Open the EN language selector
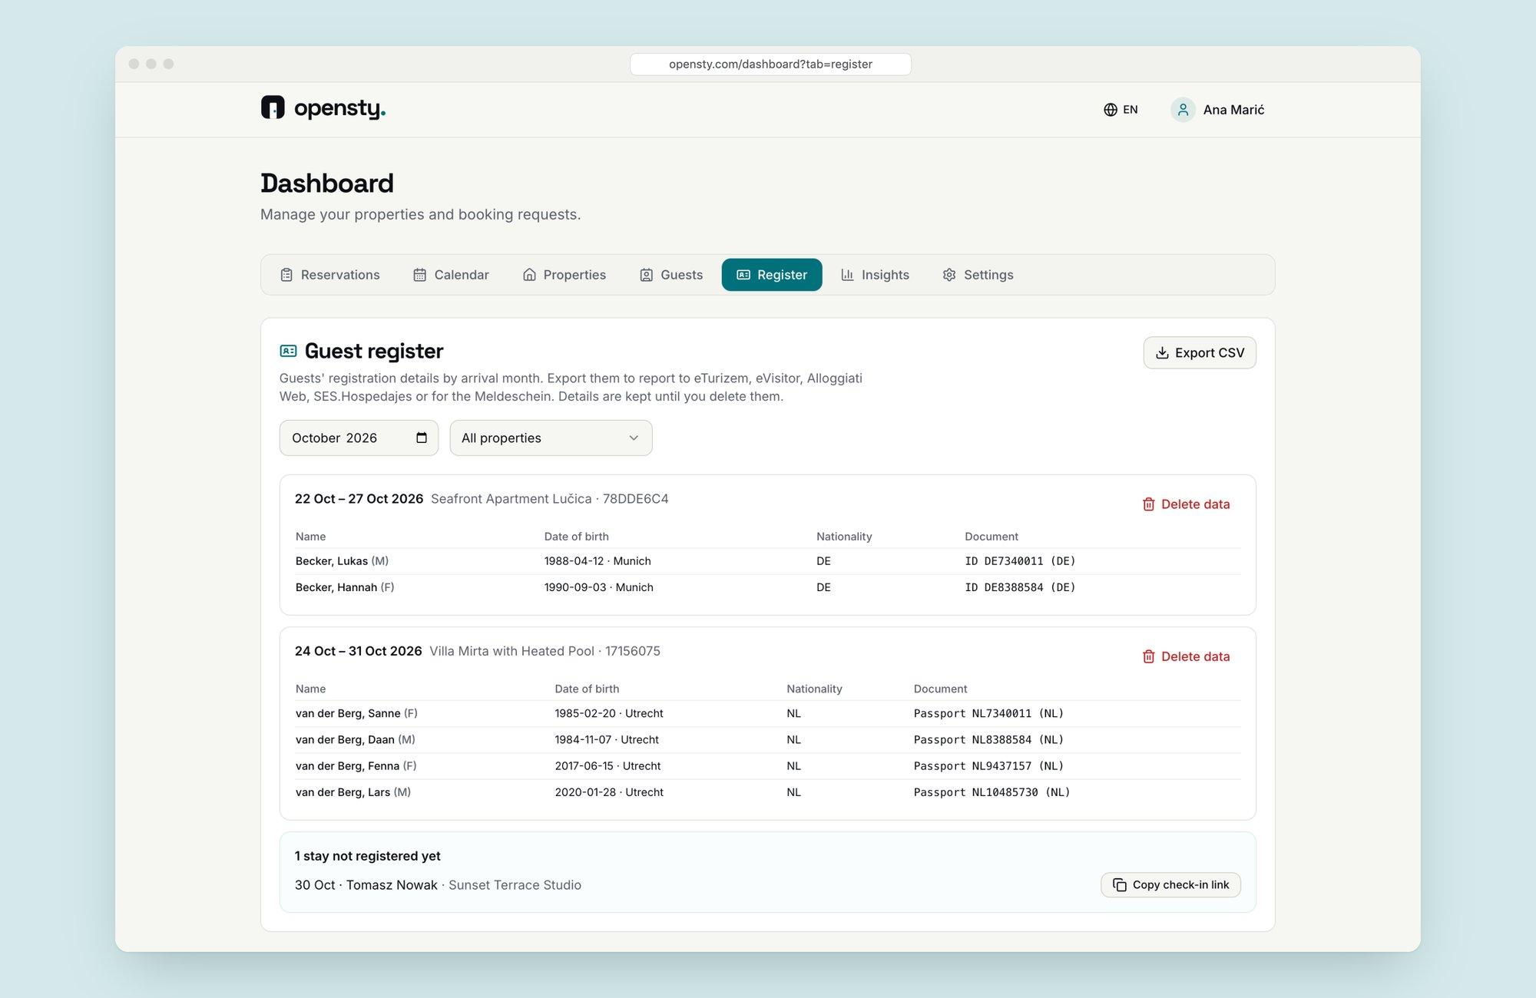 point(1121,110)
